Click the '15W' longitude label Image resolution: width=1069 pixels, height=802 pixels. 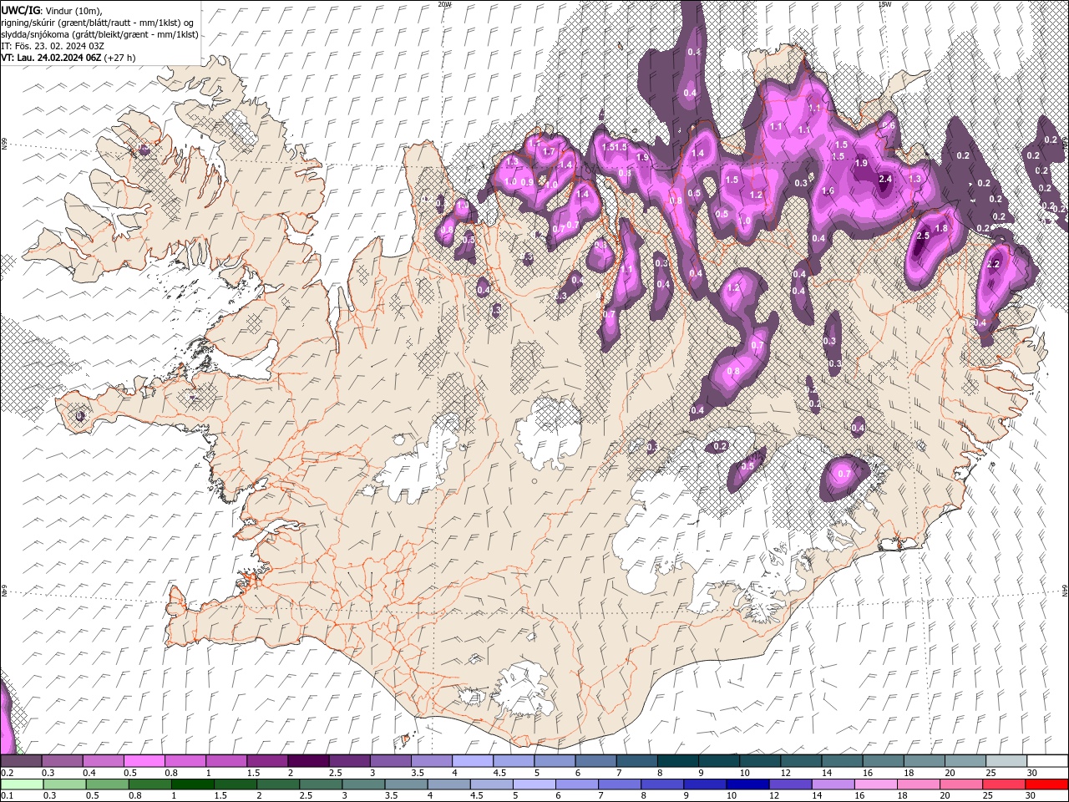(884, 4)
